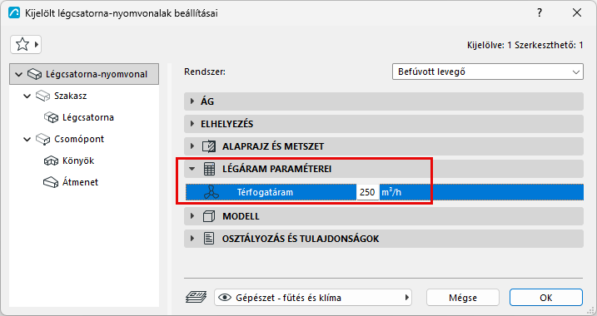Image resolution: width=597 pixels, height=316 pixels.
Task: Click the calculator icon beside Légáram paraméterei
Action: click(209, 169)
